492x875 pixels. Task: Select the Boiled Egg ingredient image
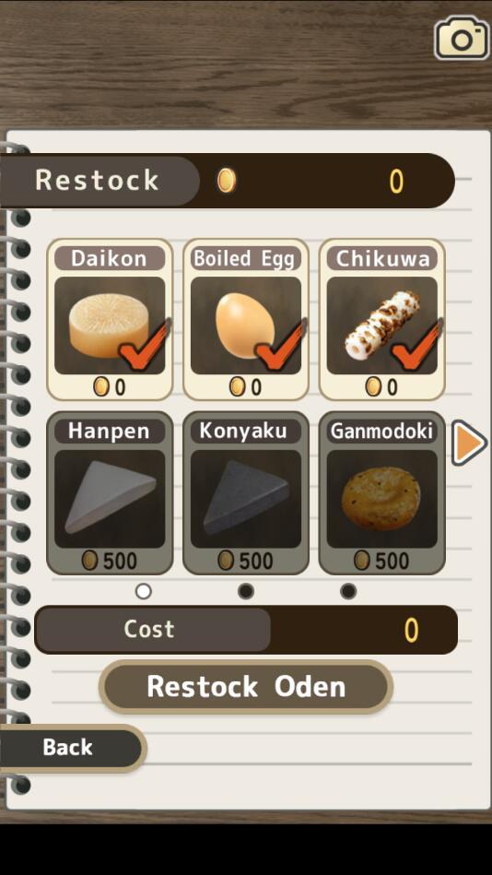point(246,325)
